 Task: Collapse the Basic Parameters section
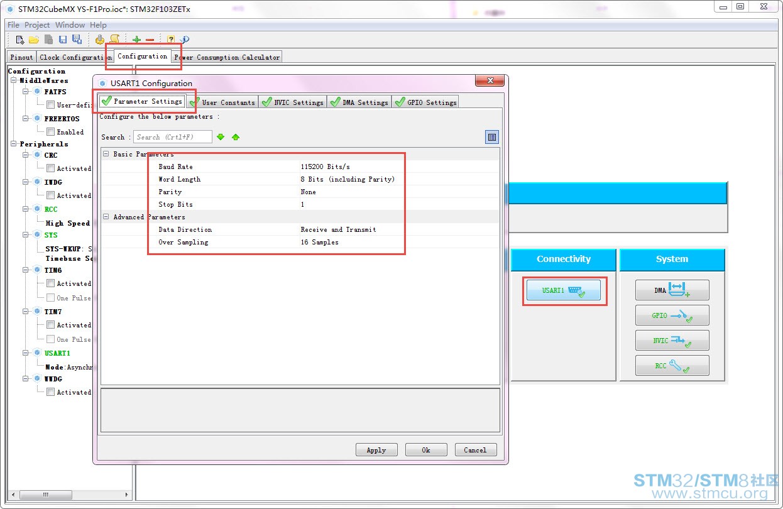[x=106, y=154]
